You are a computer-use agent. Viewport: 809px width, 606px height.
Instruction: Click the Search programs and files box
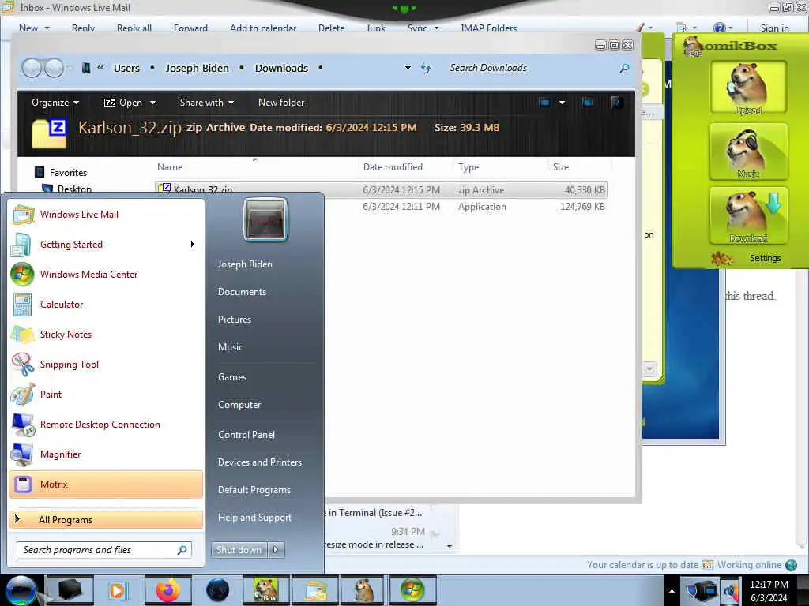pyautogui.click(x=104, y=550)
